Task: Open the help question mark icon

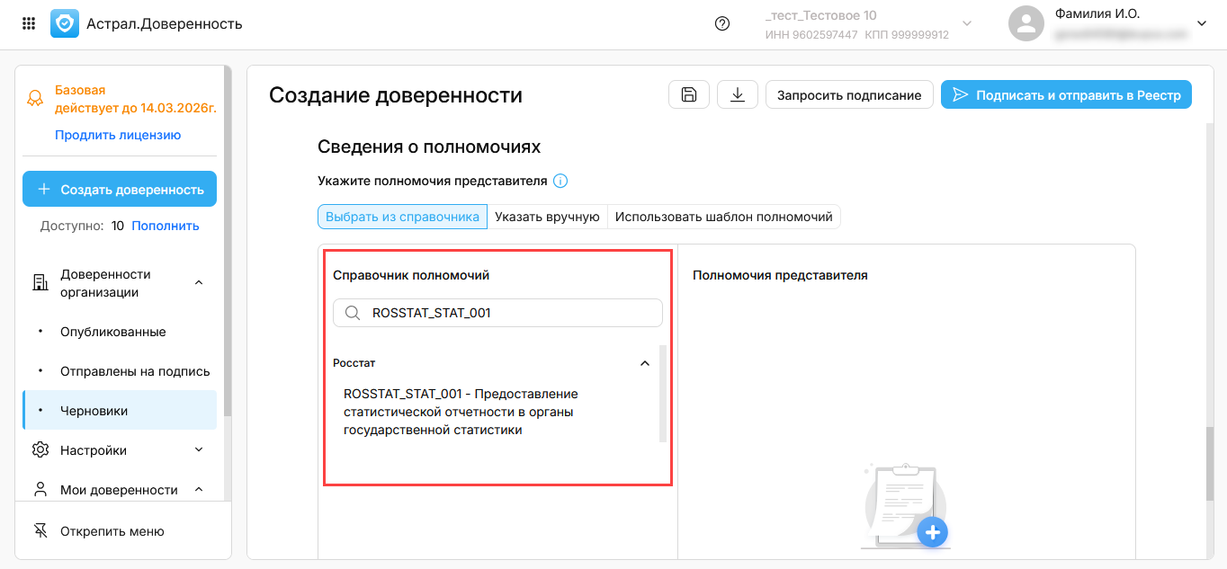Action: (721, 23)
